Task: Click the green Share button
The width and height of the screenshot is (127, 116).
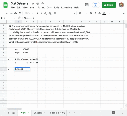Action: pyautogui.click(x=109, y=5)
